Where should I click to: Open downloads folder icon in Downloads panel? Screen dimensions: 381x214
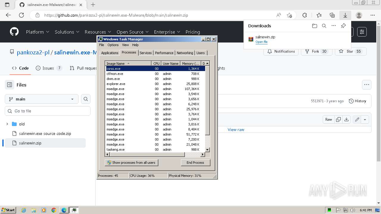click(315, 26)
